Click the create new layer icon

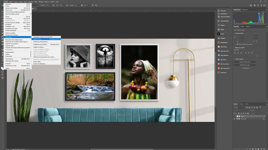(261, 149)
